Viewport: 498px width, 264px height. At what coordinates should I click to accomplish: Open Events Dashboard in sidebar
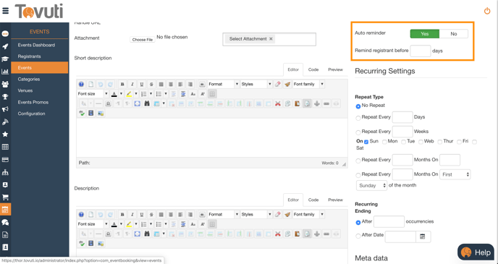[x=36, y=45]
